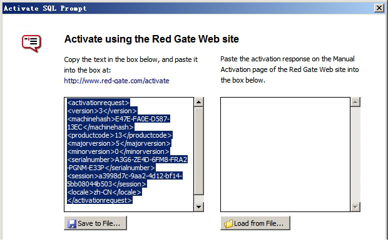The height and width of the screenshot is (249, 388).
Task: Click the </activationrequest> closing line
Action: (100, 200)
